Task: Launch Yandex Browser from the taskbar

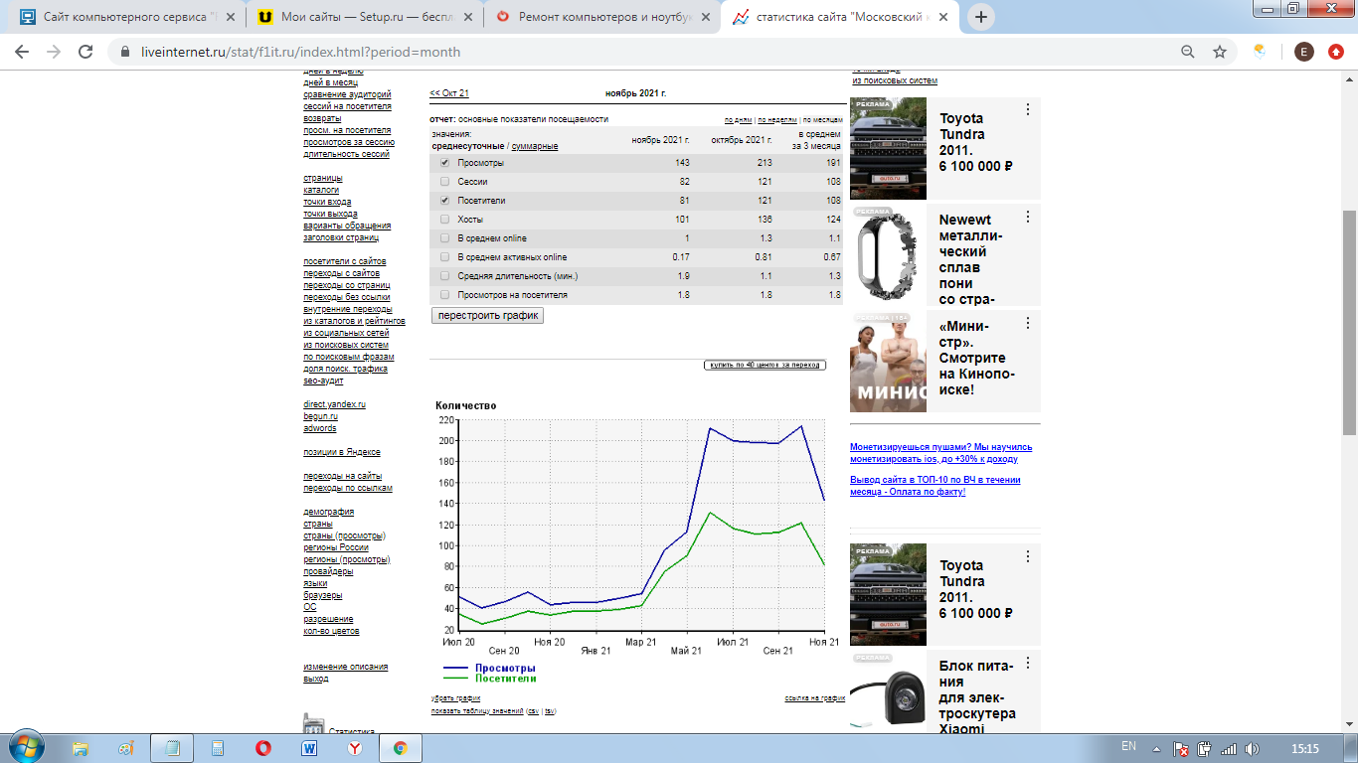Action: pyautogui.click(x=354, y=748)
